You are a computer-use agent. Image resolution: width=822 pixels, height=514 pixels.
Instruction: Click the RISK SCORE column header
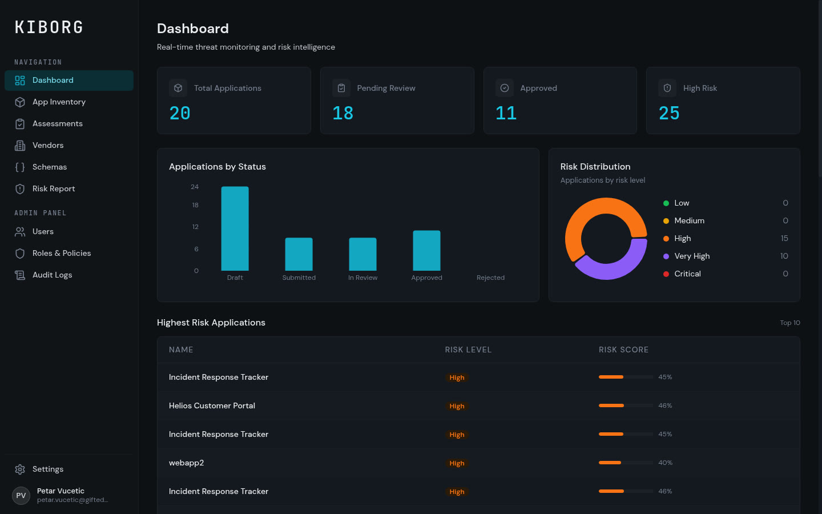click(x=623, y=350)
